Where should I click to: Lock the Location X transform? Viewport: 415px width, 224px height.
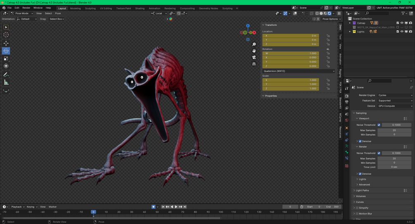point(328,36)
